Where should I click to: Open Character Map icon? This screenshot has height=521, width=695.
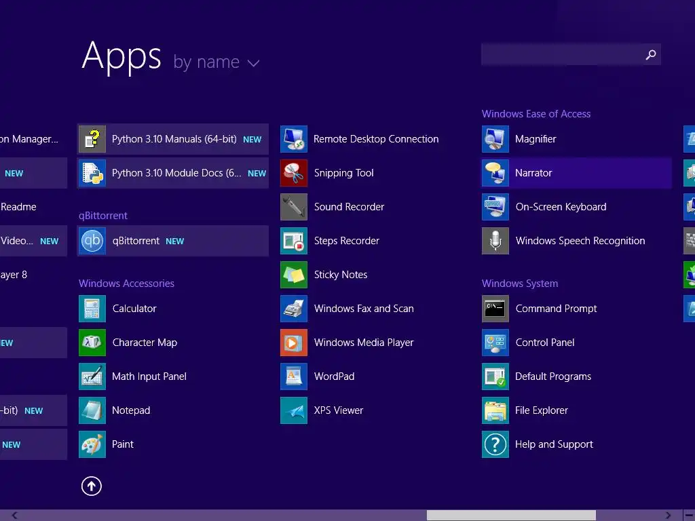tap(92, 343)
